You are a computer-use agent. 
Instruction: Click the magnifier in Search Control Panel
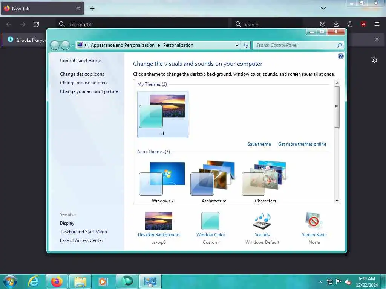tap(339, 45)
